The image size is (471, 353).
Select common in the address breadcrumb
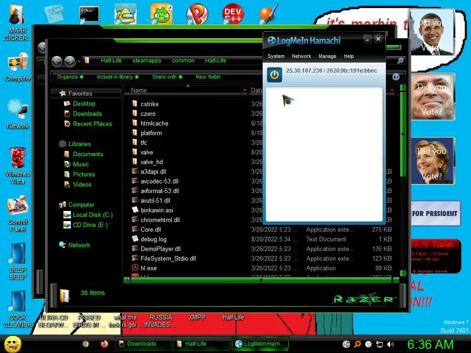tap(183, 61)
